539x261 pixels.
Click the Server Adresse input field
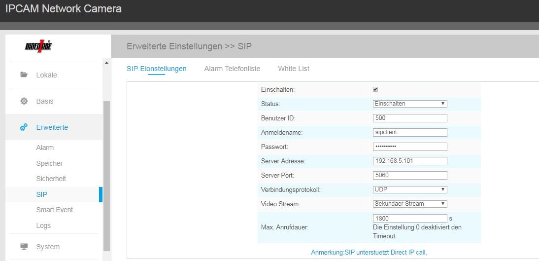pos(410,161)
